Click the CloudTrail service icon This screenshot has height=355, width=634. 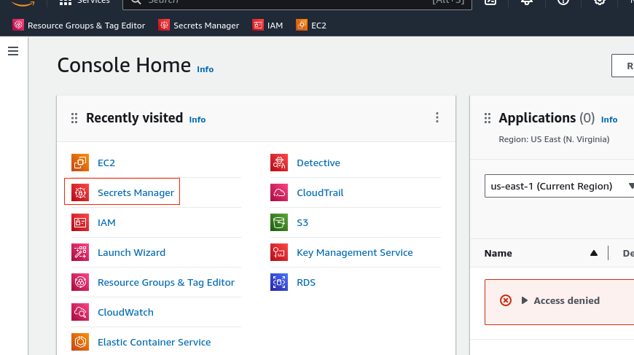(x=279, y=192)
